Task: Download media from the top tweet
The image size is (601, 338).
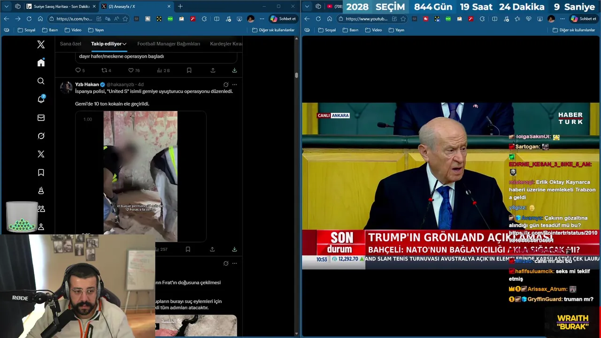Action: [x=234, y=70]
